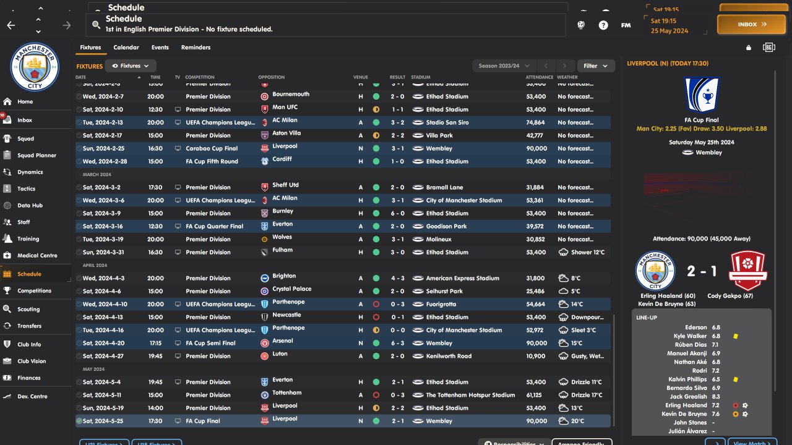Screen dimensions: 792x445
Task: Click the world globe icon in top bar
Action: [x=581, y=25]
